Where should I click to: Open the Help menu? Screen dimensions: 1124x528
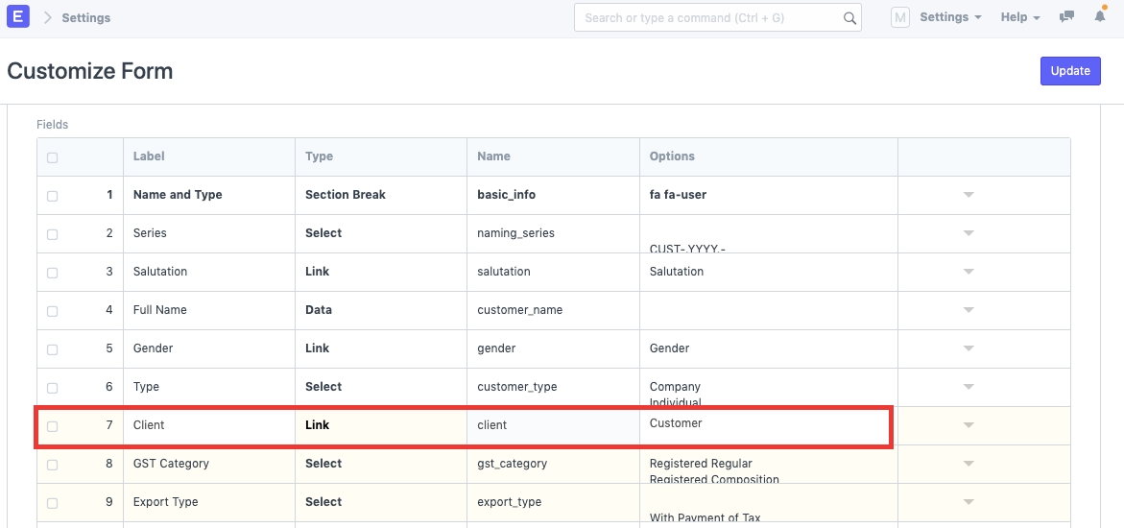[x=1019, y=17]
